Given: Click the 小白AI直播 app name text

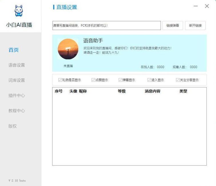Looking at the screenshot, I should (19, 25).
